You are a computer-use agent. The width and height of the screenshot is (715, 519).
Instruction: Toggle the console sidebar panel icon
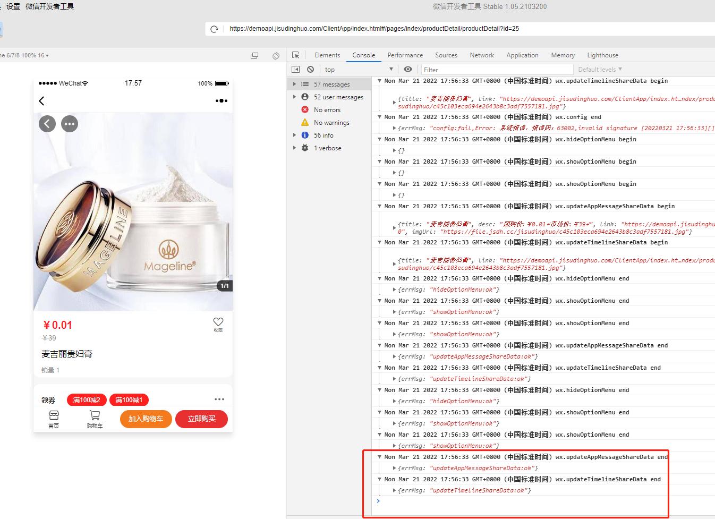point(296,70)
